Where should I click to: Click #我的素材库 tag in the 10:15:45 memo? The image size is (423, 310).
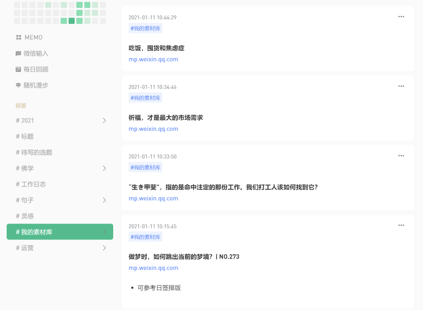coord(145,237)
